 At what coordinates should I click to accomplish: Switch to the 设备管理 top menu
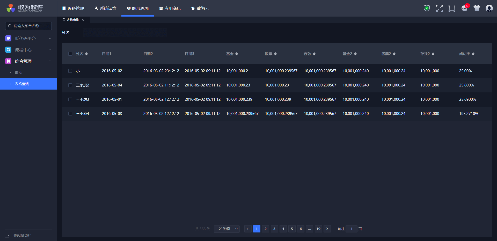(x=73, y=9)
